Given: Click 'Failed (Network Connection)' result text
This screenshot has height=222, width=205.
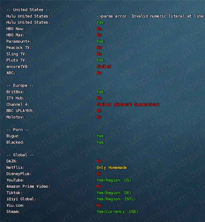Looking at the screenshot, I should point(128,104).
